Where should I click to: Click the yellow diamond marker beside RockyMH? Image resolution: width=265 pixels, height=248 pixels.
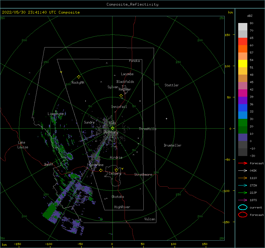point(79,77)
